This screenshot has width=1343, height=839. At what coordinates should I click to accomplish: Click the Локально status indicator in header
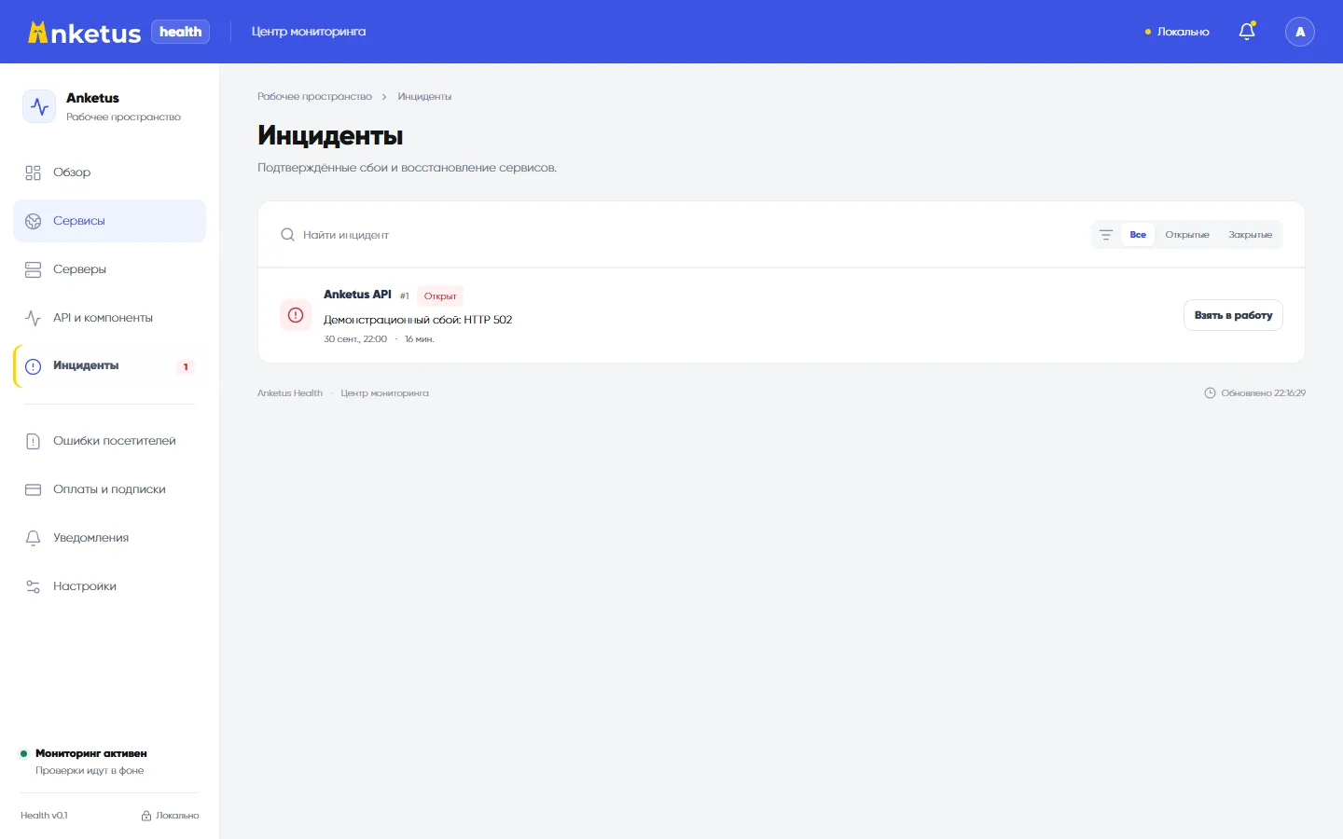1177,32
